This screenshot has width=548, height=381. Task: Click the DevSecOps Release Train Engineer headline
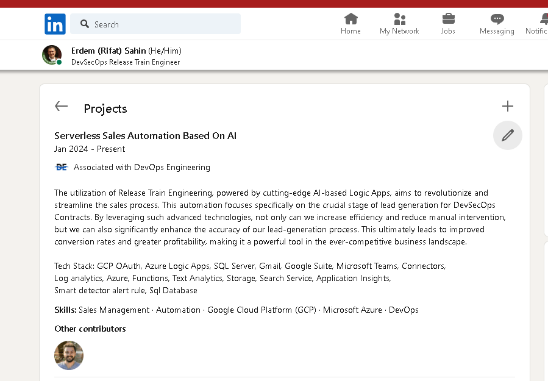(x=126, y=62)
